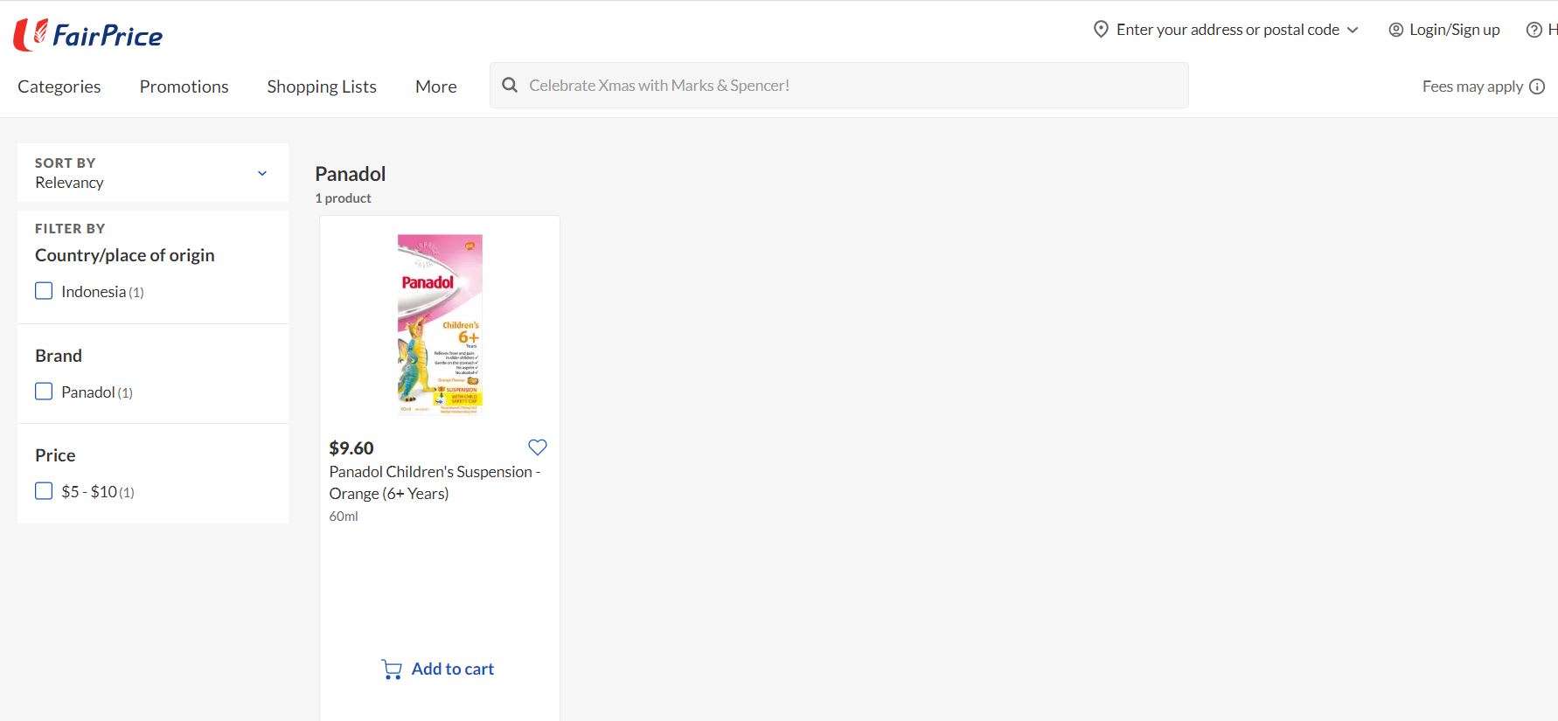1558x721 pixels.
Task: Click the Country/place of origin filter heading
Action: [125, 255]
